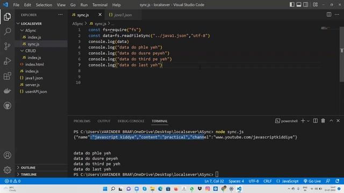
Task: Open the Search view in activity bar
Action: point(7,31)
